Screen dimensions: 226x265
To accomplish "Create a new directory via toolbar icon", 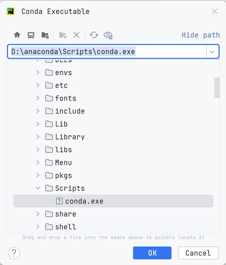I will tap(63, 35).
